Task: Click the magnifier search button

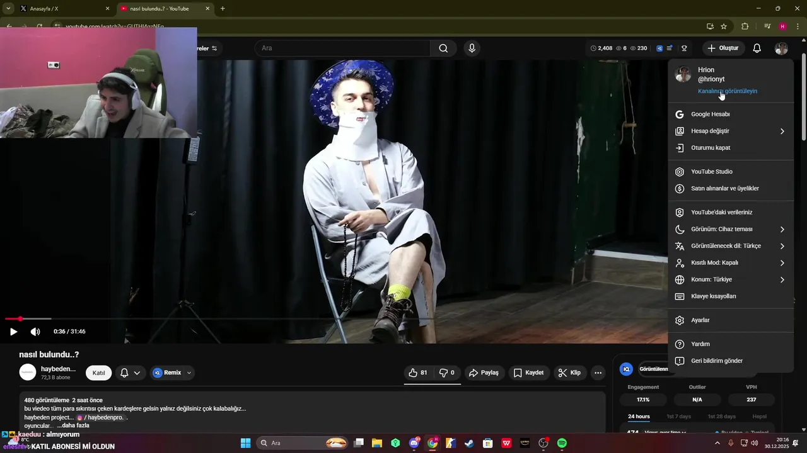Action: click(443, 48)
